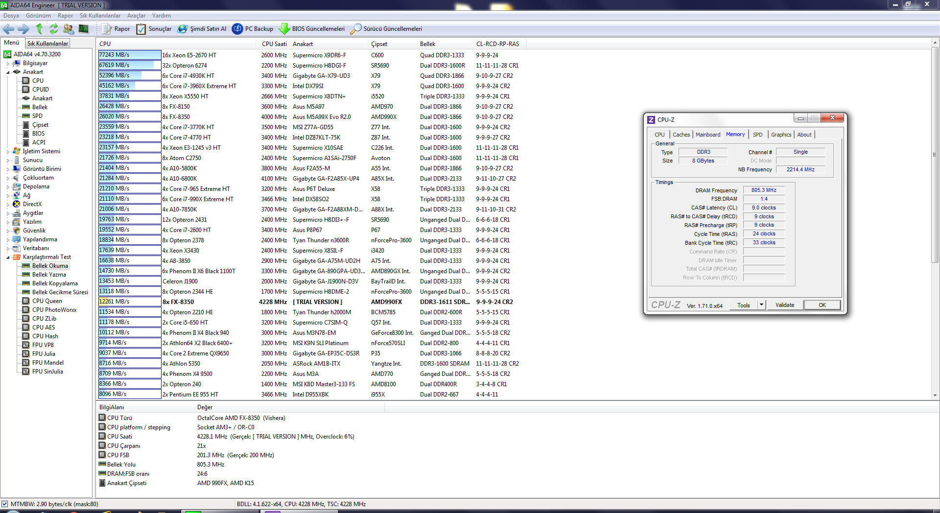Select CPU PhotoWorxx benchmark

(54, 310)
